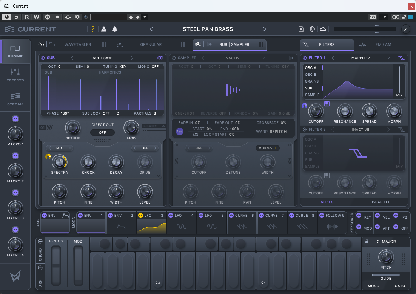416x294 pixels.
Task: Click the output curve icon at top right
Action: (405, 29)
